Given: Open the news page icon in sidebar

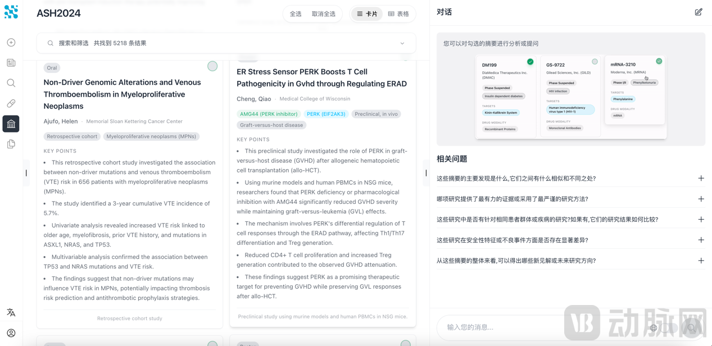Looking at the screenshot, I should (11, 63).
